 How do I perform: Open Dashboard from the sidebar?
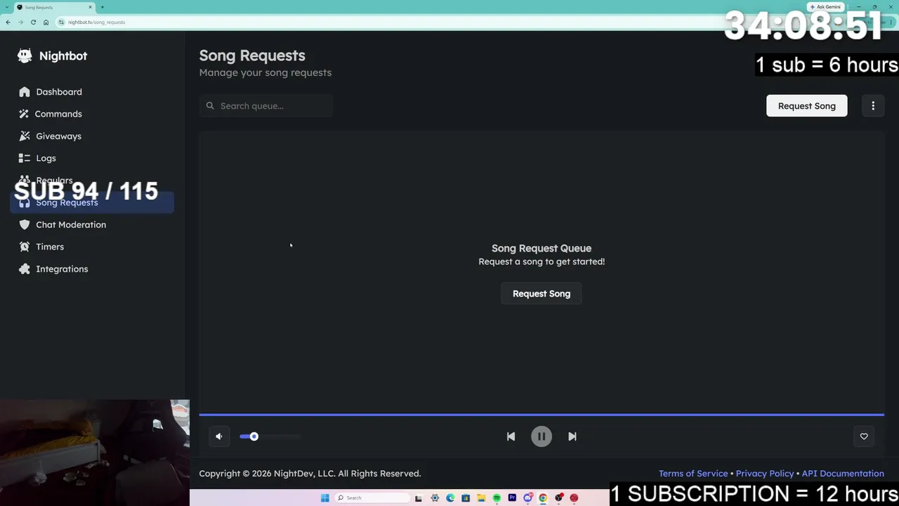tap(92, 92)
